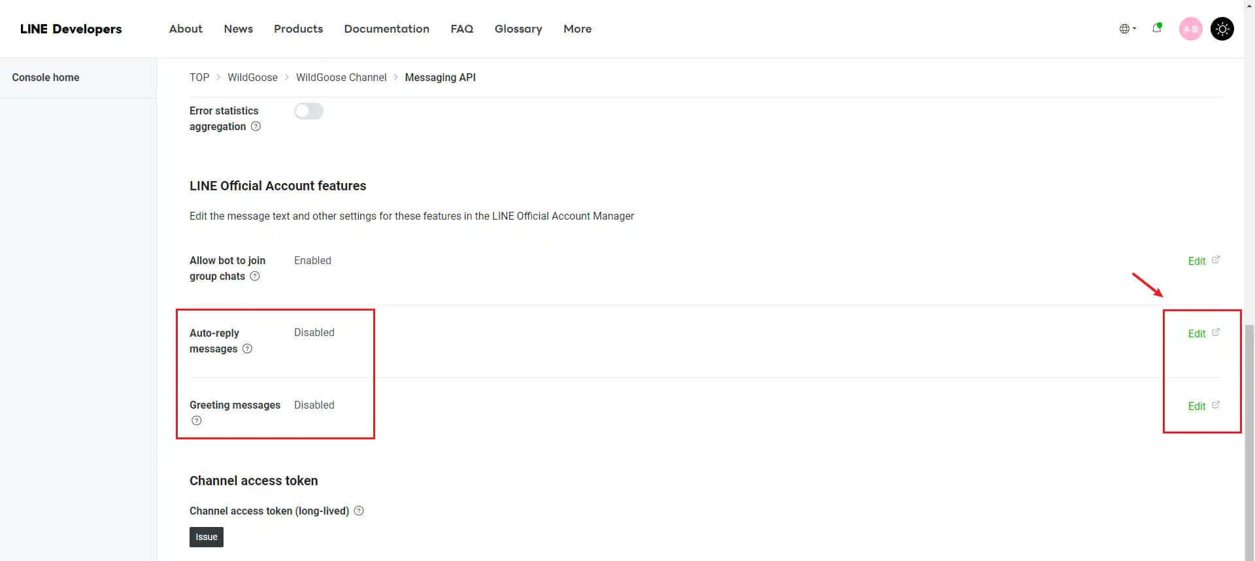Select Disabled status of Auto-reply messages
Viewport: 1255px width, 561px height.
tap(314, 332)
